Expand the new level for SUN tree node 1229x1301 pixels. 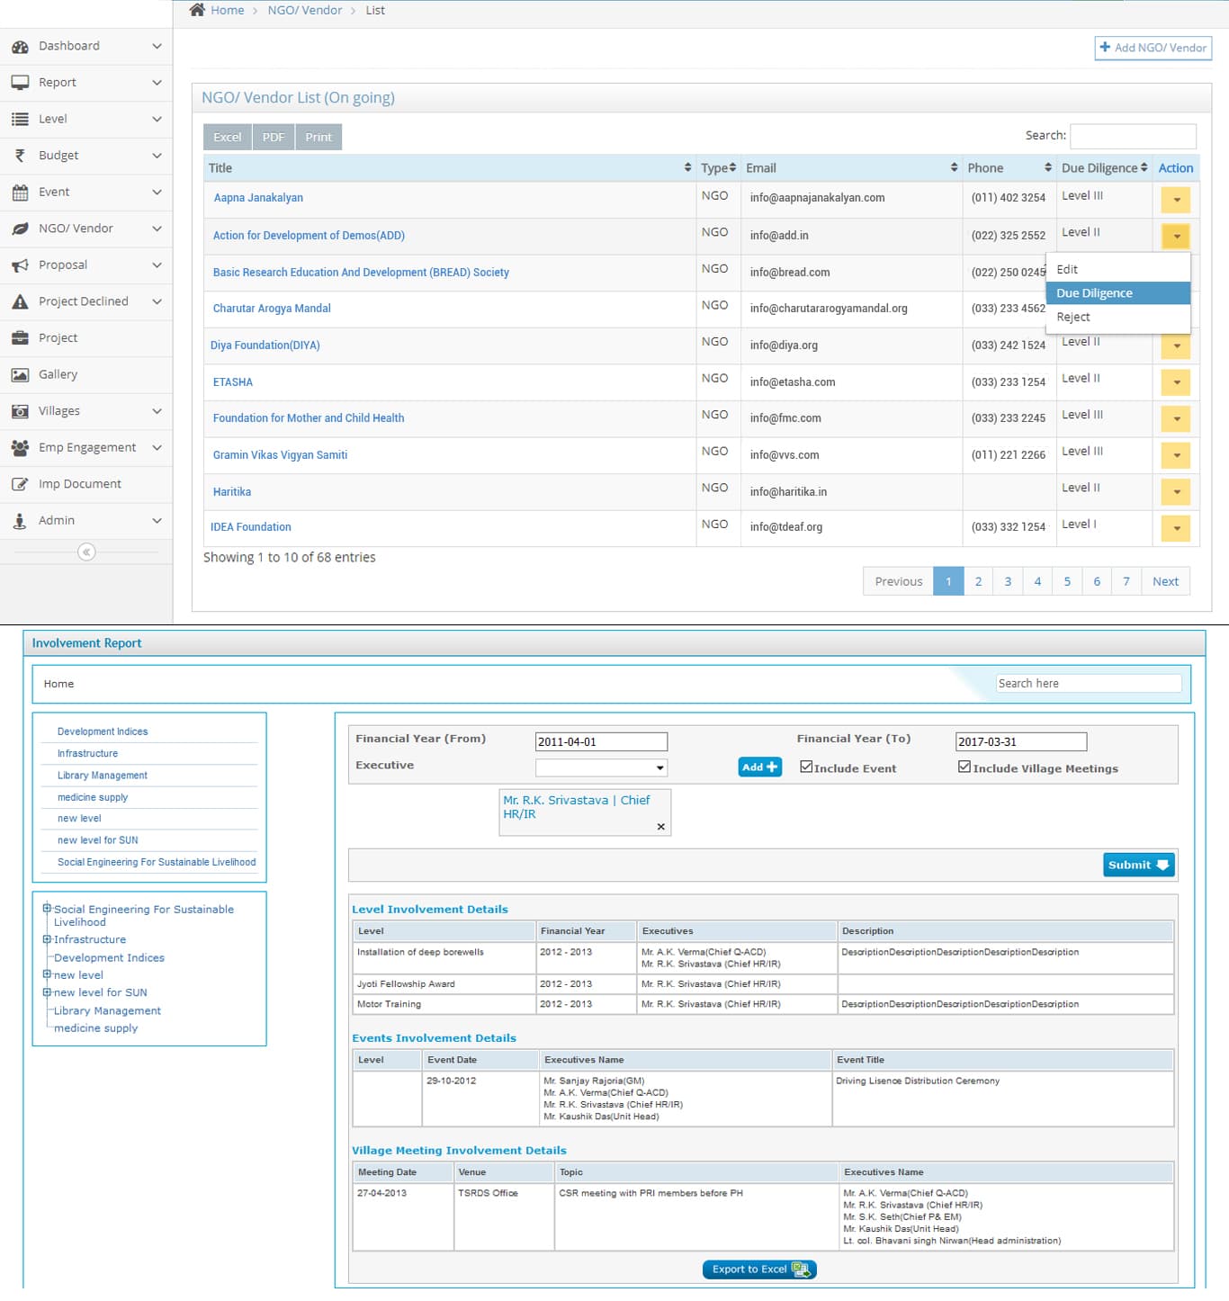pyautogui.click(x=47, y=992)
